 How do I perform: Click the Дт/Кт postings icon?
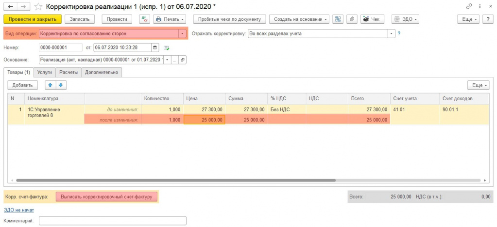point(145,19)
